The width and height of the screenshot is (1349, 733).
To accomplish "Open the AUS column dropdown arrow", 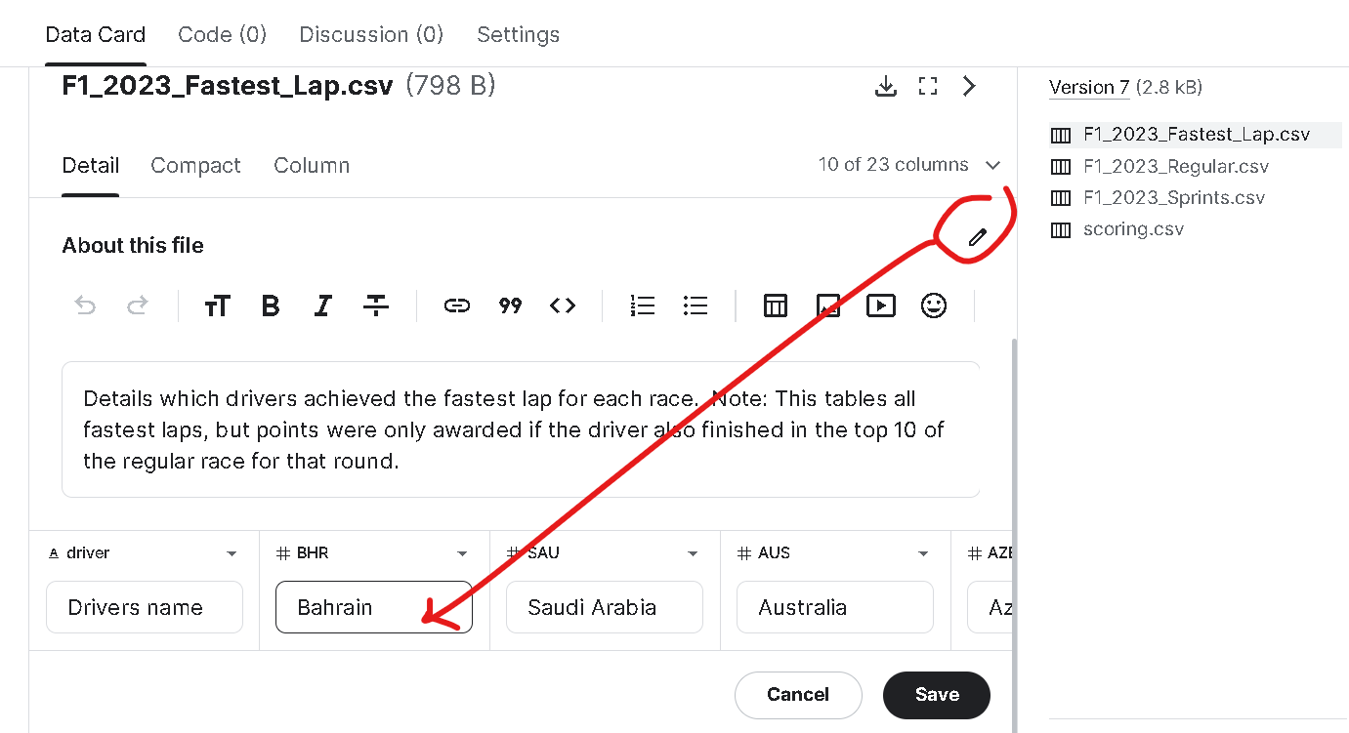I will (923, 553).
